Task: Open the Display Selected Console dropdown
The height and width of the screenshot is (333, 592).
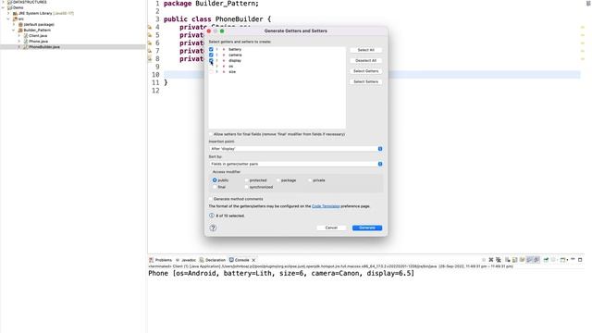Action: point(554,260)
